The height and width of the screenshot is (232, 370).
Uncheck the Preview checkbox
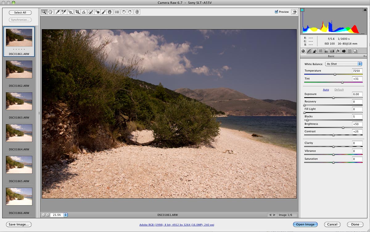[x=276, y=12]
